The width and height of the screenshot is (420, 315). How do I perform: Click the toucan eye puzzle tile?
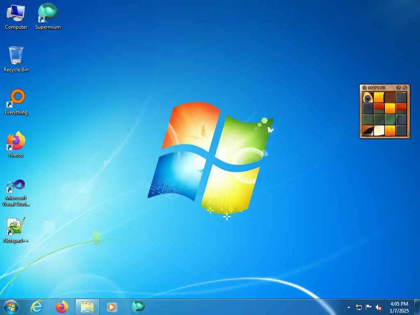point(368,98)
